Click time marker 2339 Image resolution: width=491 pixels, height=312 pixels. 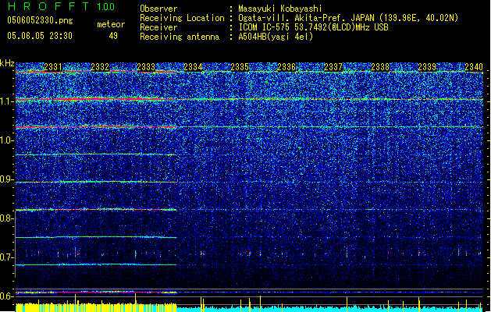coord(427,67)
